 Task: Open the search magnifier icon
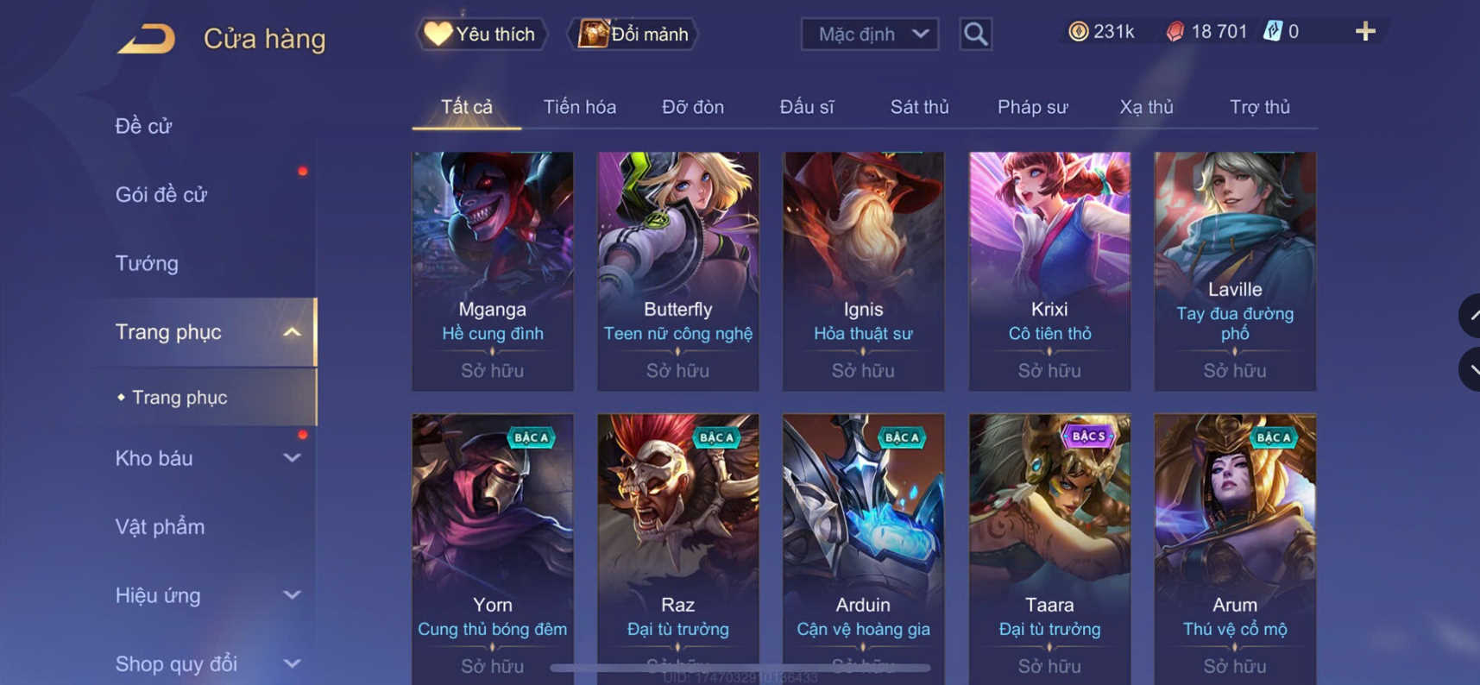(x=975, y=35)
